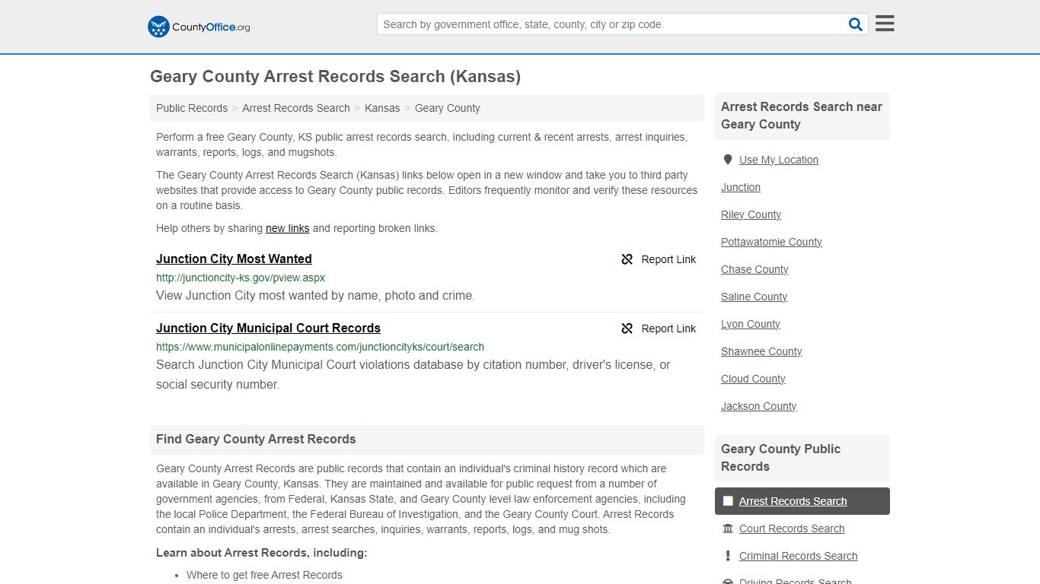Viewport: 1040px width, 584px height.
Task: Click 'View Junction City most wanted' description
Action: point(315,295)
